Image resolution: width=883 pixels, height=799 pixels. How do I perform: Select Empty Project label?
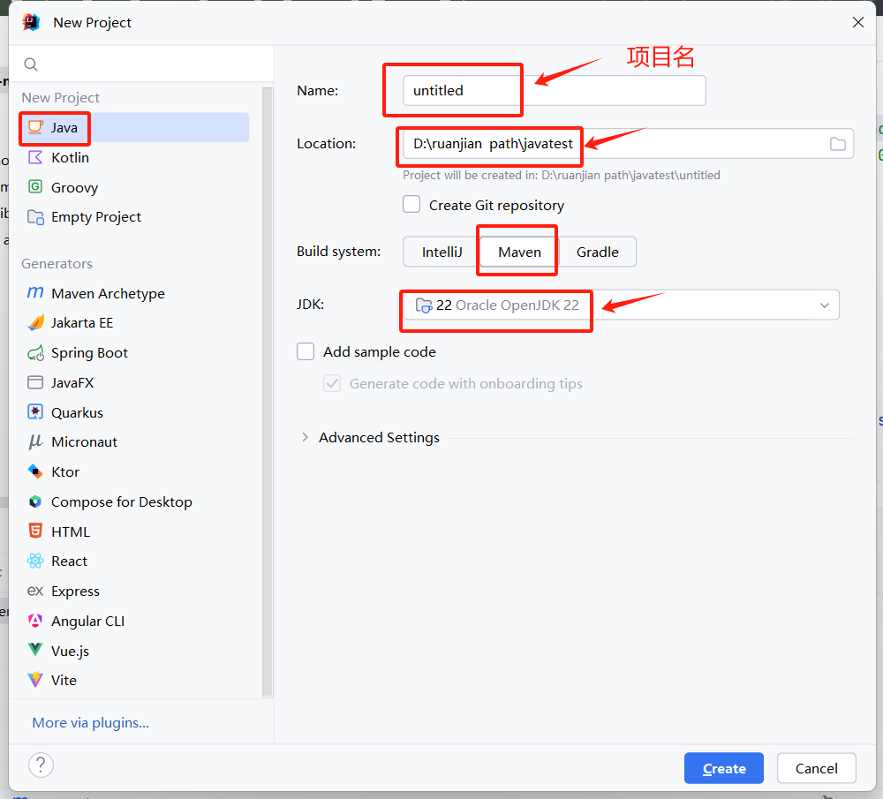point(95,217)
